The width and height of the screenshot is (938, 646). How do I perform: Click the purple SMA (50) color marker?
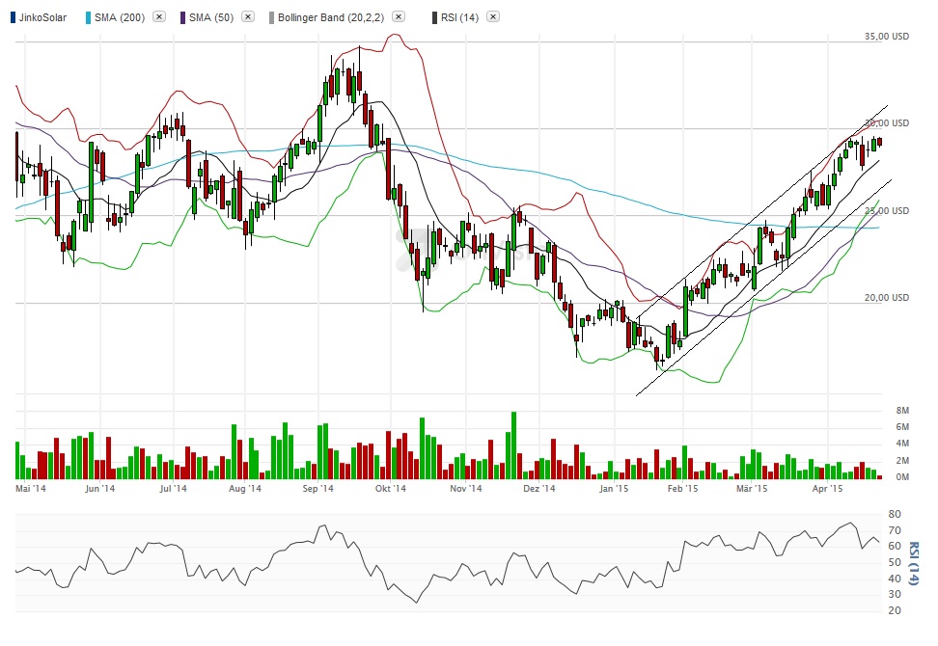click(184, 16)
